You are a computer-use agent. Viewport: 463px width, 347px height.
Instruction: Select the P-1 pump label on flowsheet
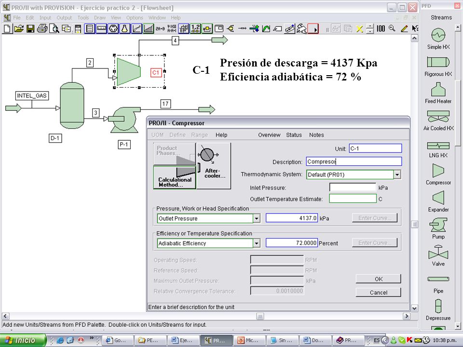pyautogui.click(x=124, y=145)
